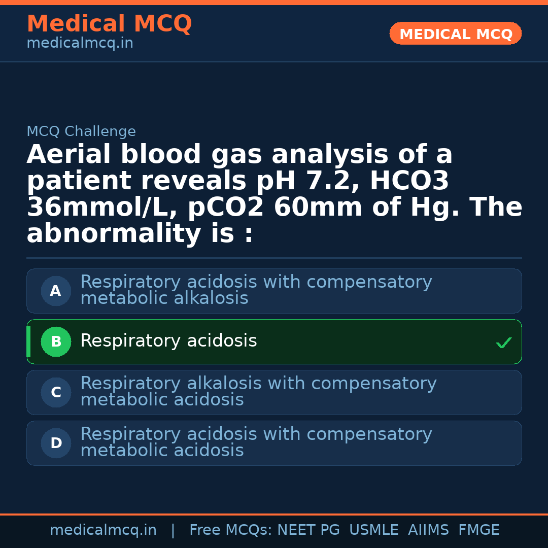This screenshot has width=548, height=548.
Task: Open the Medical MCQ header title
Action: pos(109,24)
